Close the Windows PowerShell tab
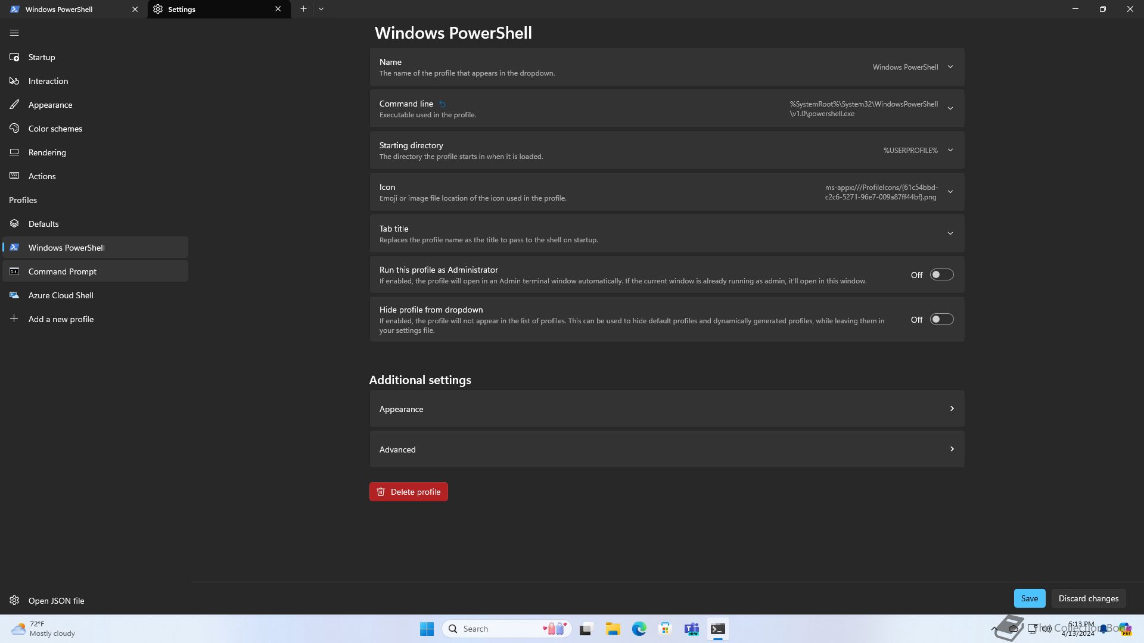The width and height of the screenshot is (1144, 643). point(135,9)
